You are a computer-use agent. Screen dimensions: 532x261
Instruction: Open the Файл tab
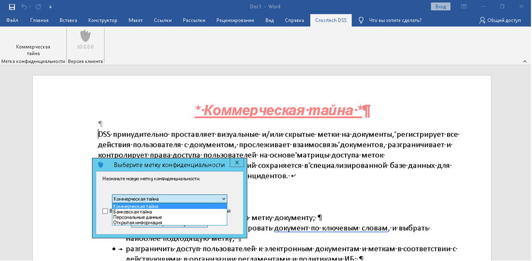(x=12, y=20)
